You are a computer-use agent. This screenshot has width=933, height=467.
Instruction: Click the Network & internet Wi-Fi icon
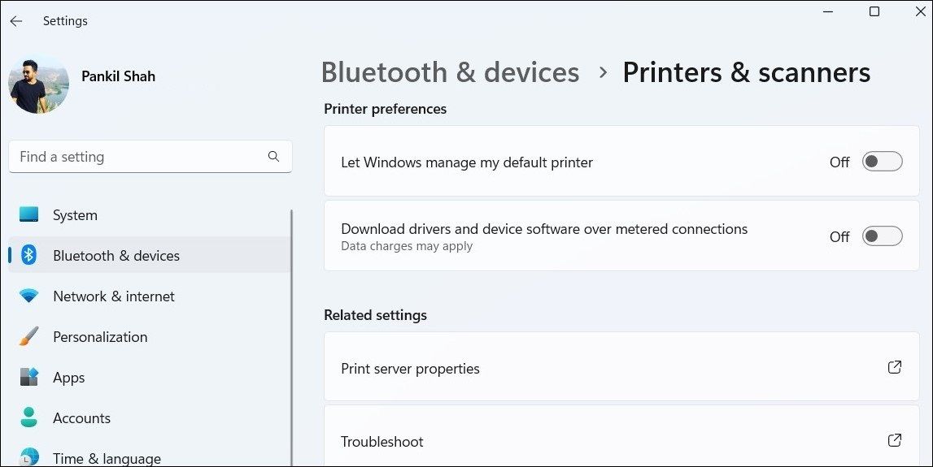29,296
